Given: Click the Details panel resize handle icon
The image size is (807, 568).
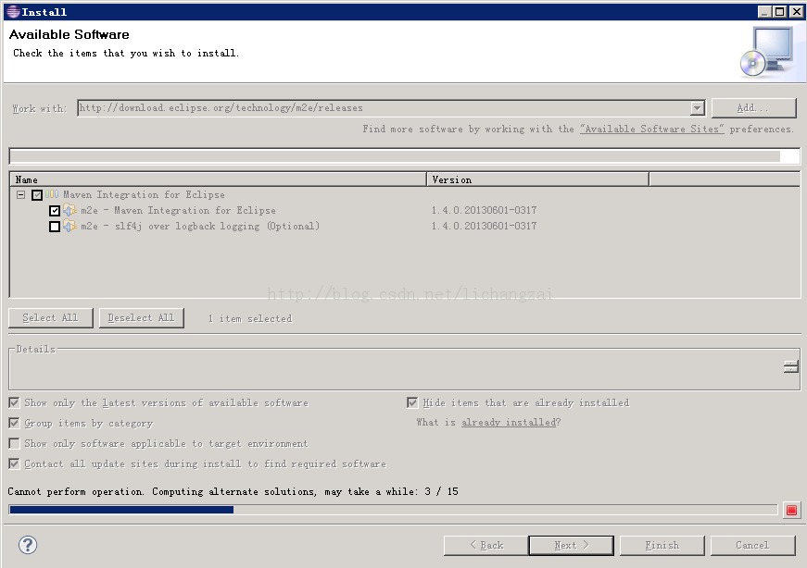Looking at the screenshot, I should pyautogui.click(x=790, y=367).
